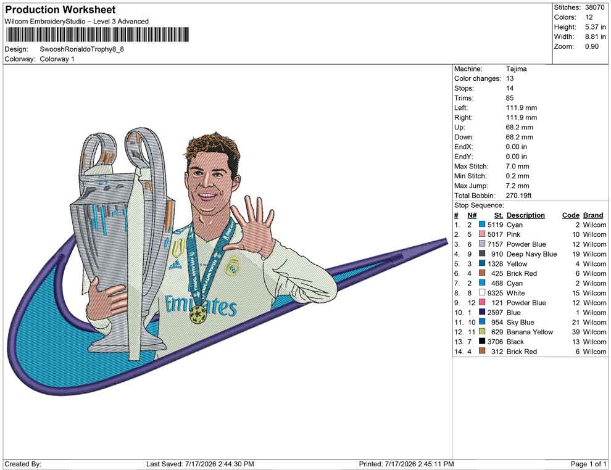
Task: Pick the swatch for 2597 Blue
Action: pyautogui.click(x=482, y=312)
